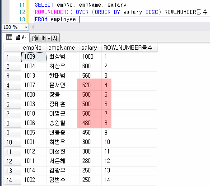Open the 100 % zoom dropdown
This screenshot has height=186, width=210.
tap(26, 28)
